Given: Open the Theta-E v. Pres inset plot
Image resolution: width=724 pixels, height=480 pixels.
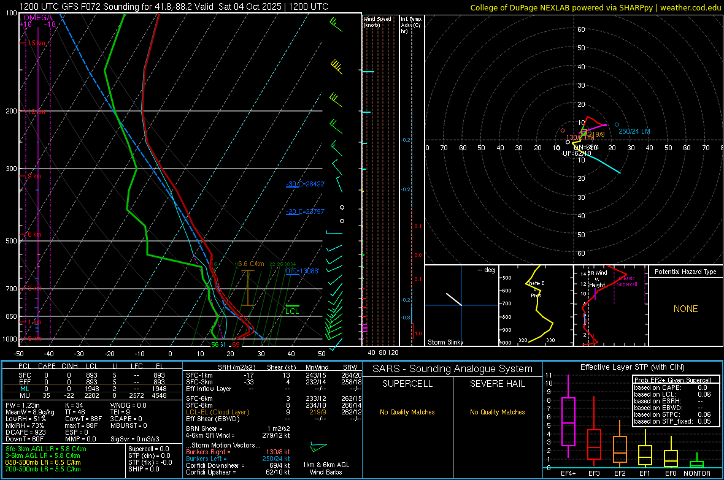Looking at the screenshot, I should (x=536, y=305).
